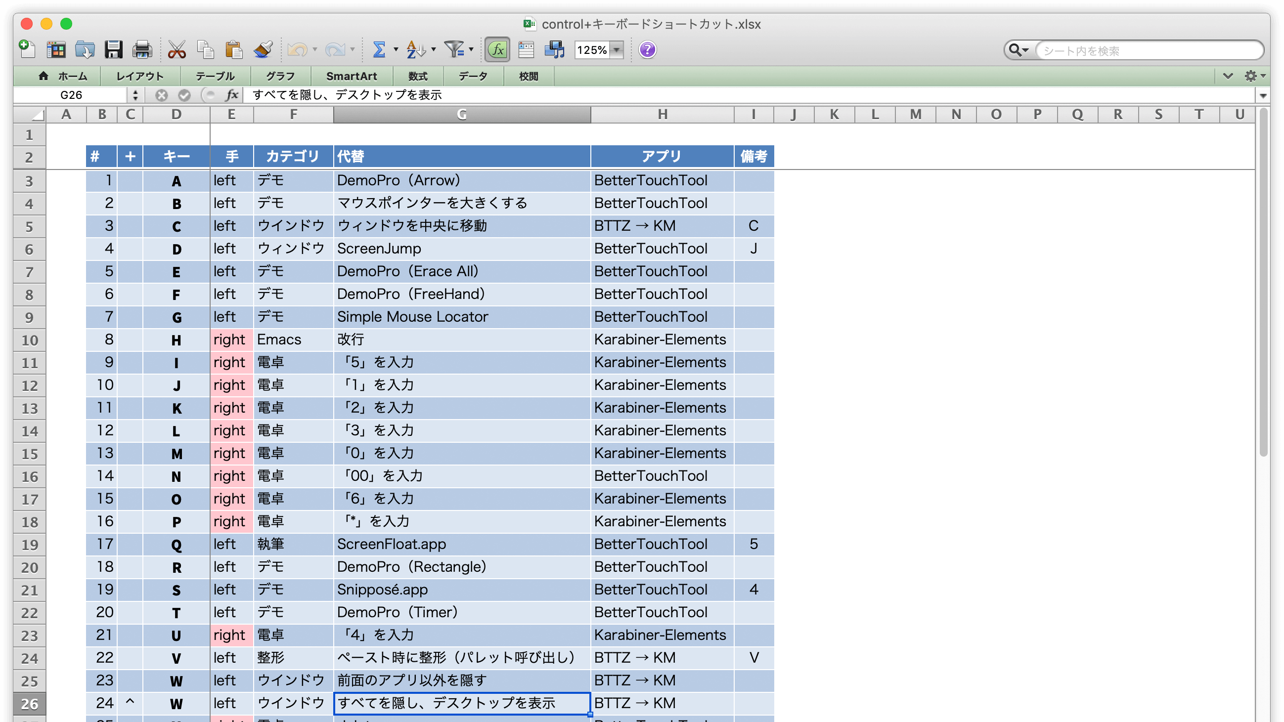
Task: Select cell ウィンドウを中央に移動
Action: tap(462, 226)
